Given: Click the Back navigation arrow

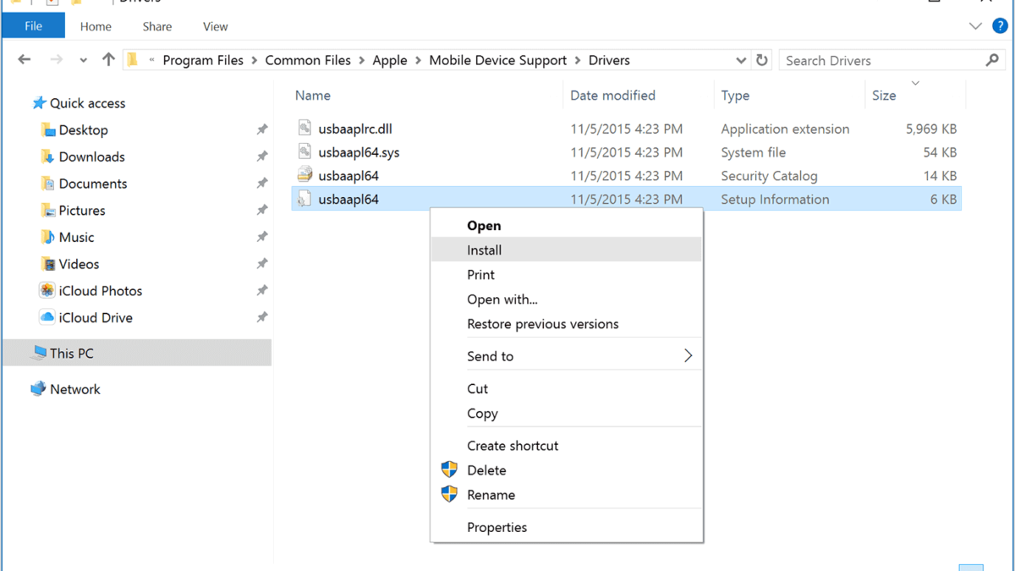Looking at the screenshot, I should pyautogui.click(x=25, y=60).
